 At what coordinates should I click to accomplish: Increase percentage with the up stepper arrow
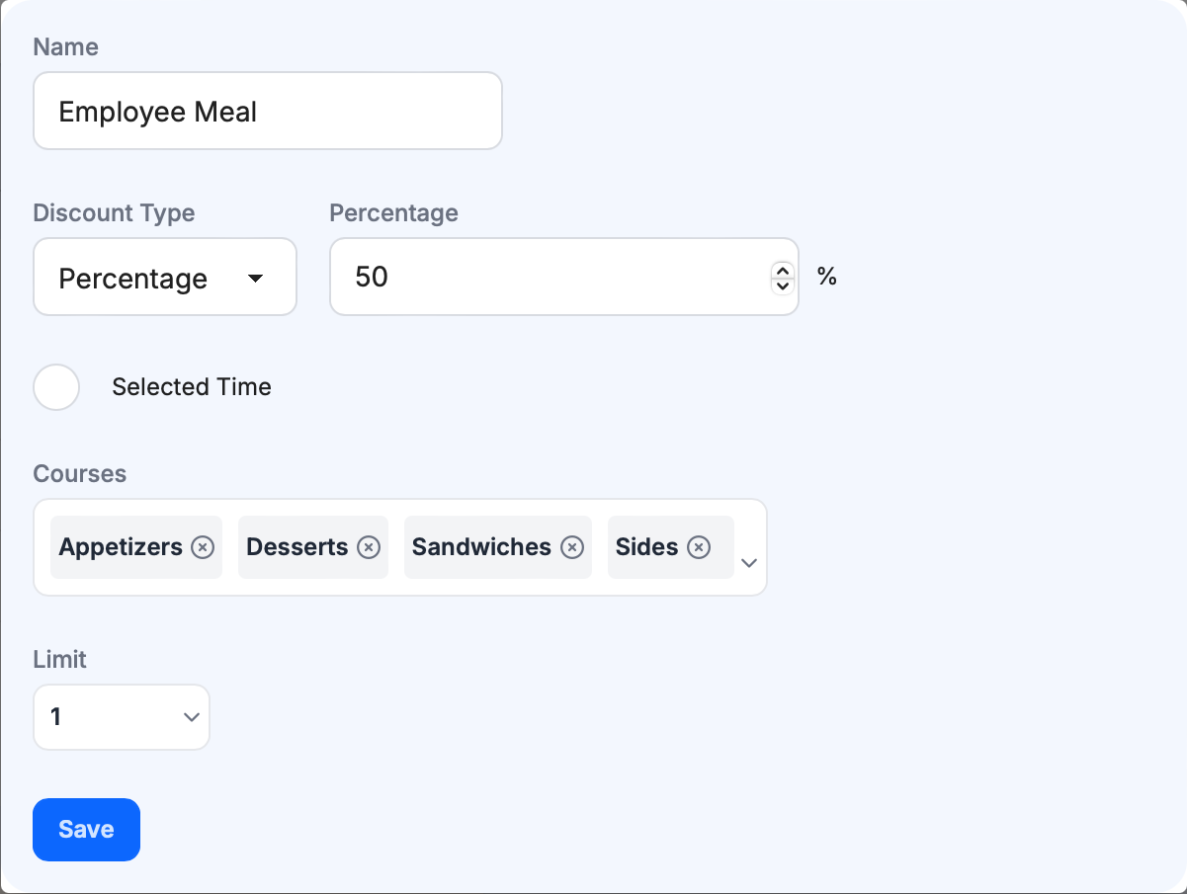click(x=783, y=270)
